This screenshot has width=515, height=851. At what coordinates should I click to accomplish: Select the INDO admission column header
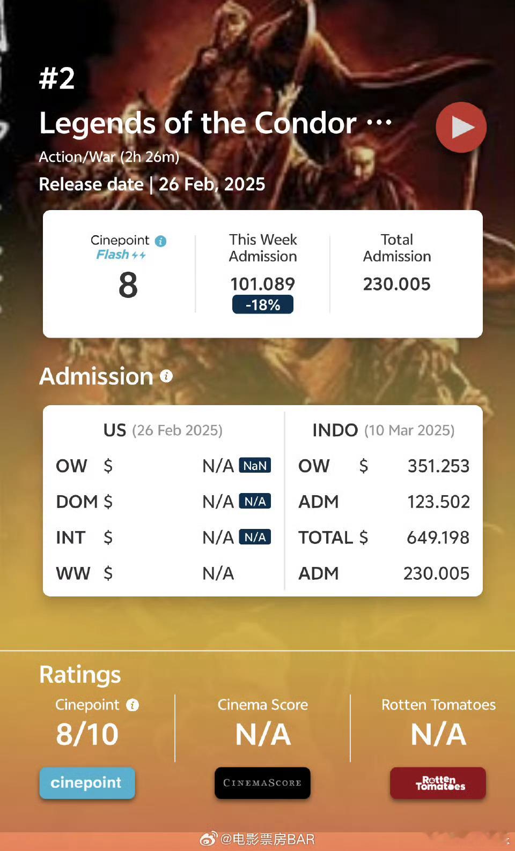tap(384, 430)
